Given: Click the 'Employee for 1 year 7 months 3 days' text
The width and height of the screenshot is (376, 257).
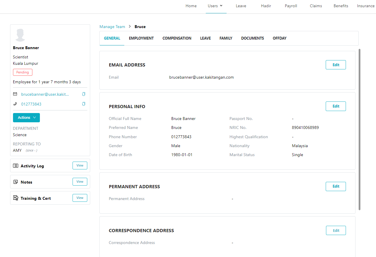Looking at the screenshot, I should (x=47, y=82).
